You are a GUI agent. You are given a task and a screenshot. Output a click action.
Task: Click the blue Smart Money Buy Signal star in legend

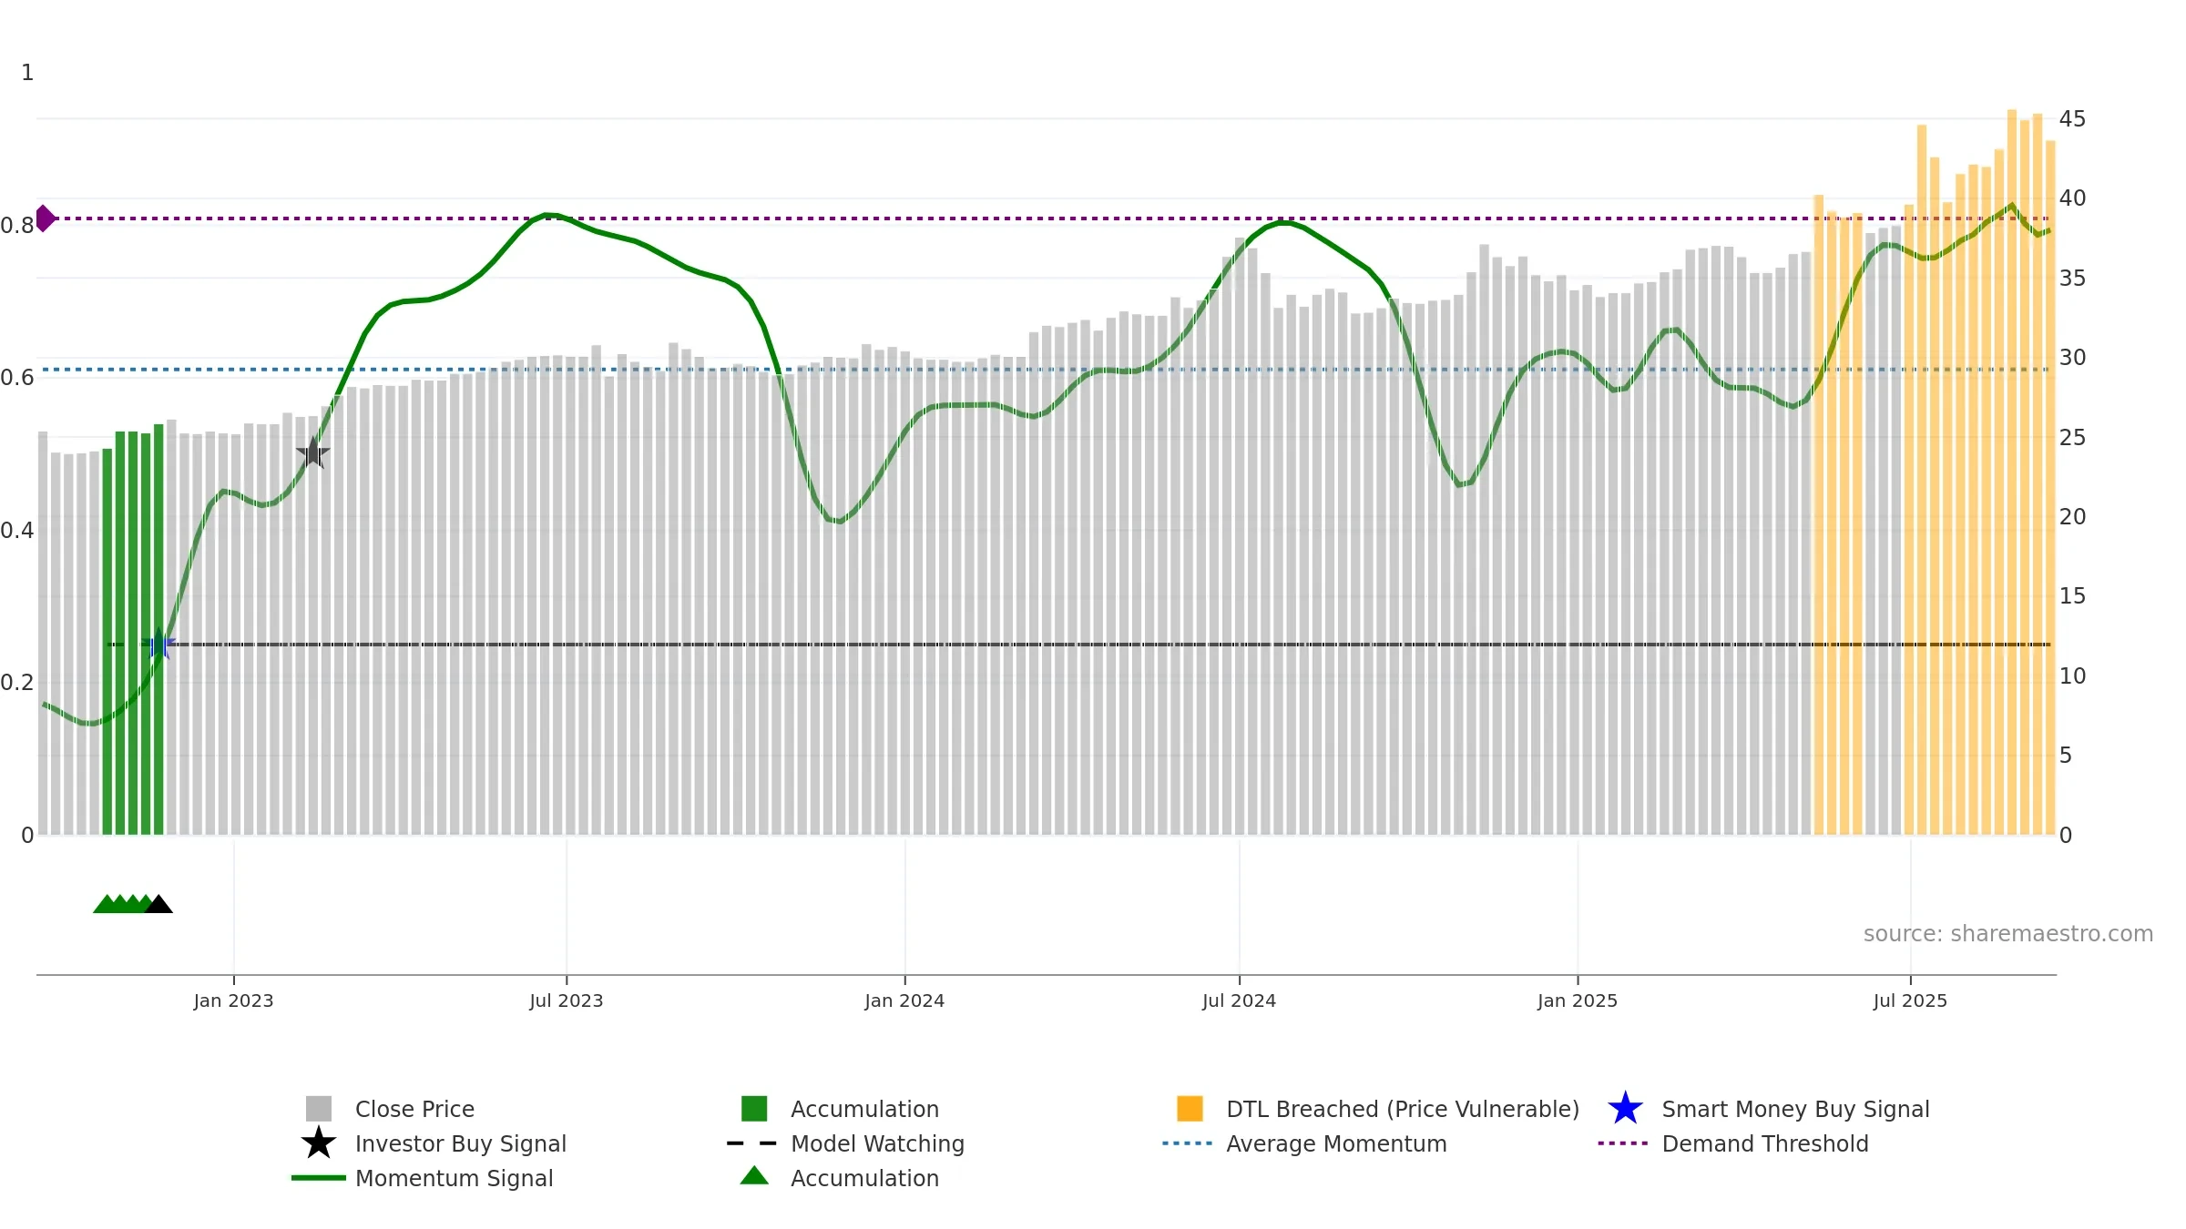click(1625, 1109)
